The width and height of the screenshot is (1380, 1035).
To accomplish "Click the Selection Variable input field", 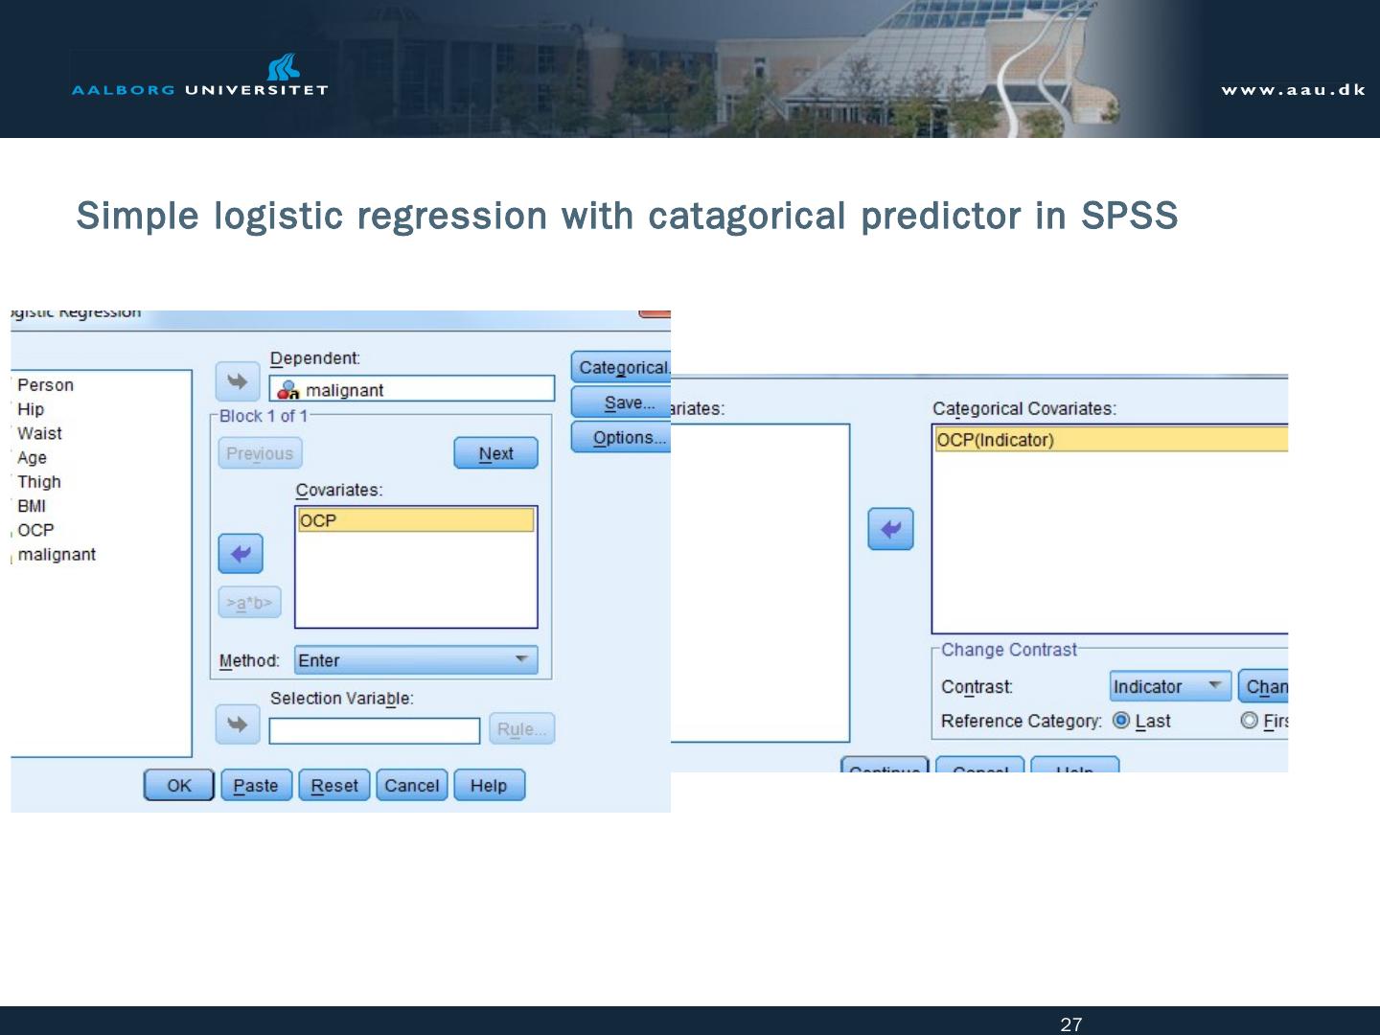I will [374, 731].
